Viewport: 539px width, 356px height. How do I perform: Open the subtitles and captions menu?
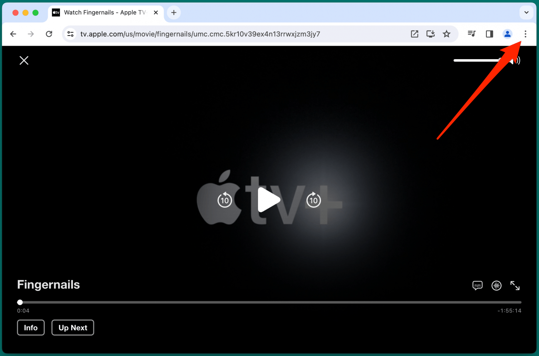click(x=477, y=285)
